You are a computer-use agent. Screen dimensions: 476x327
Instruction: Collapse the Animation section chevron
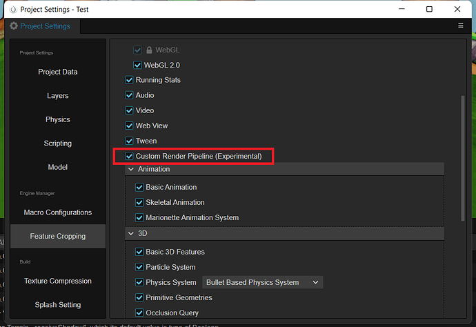tap(131, 169)
